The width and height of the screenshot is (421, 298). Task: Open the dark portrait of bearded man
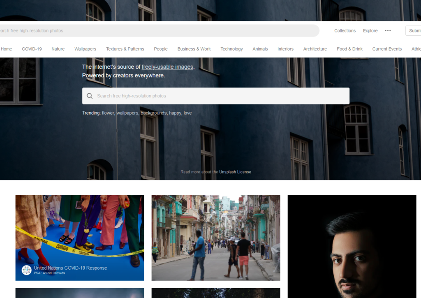coord(352,247)
